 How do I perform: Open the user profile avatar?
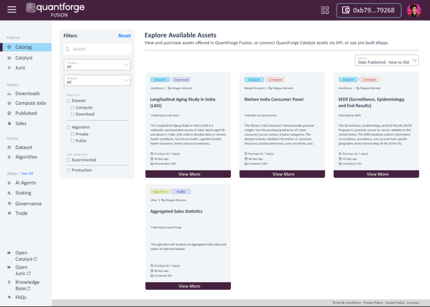pyautogui.click(x=414, y=11)
